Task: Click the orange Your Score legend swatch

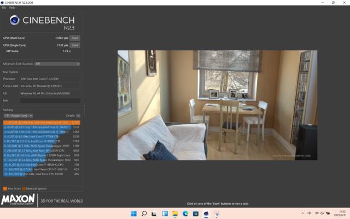Action: (x=3, y=188)
